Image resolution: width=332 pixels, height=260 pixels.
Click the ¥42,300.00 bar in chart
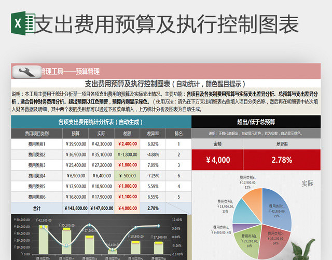point(43,240)
